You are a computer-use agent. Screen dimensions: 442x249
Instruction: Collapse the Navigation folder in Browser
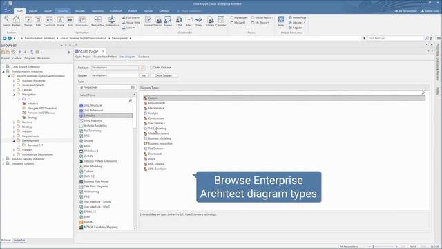[x=14, y=95]
